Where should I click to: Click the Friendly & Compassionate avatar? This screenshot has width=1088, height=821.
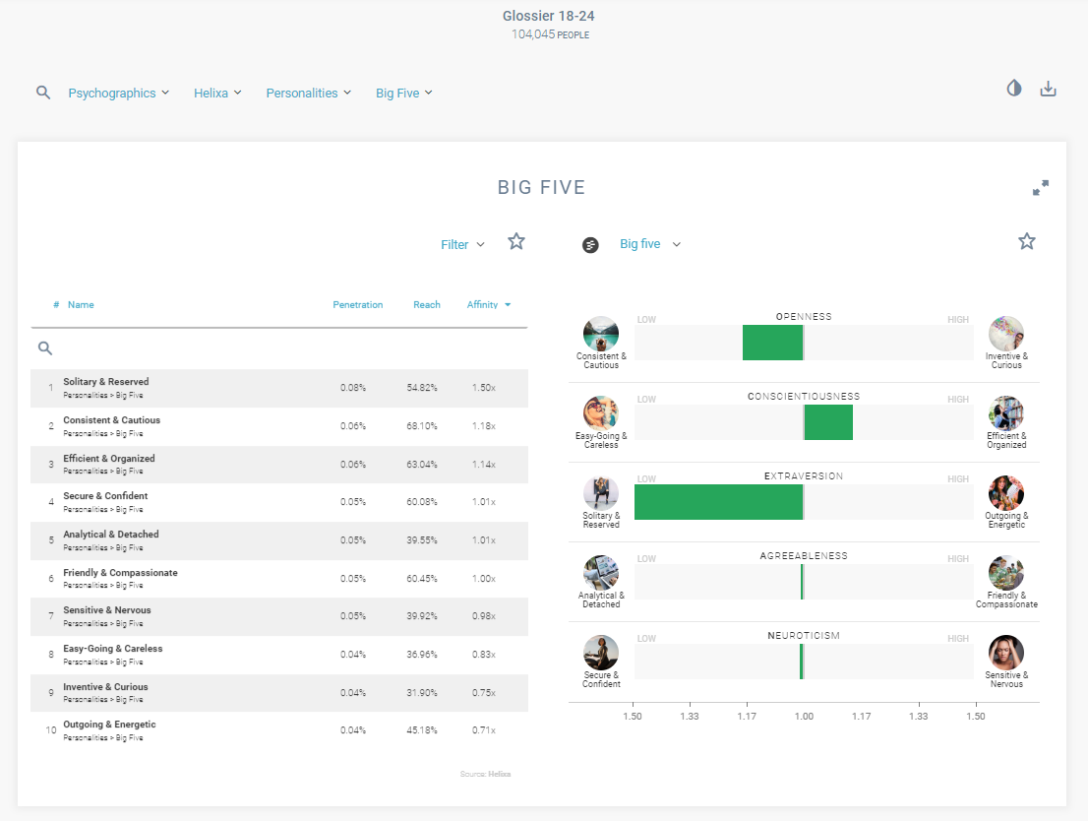(1006, 573)
